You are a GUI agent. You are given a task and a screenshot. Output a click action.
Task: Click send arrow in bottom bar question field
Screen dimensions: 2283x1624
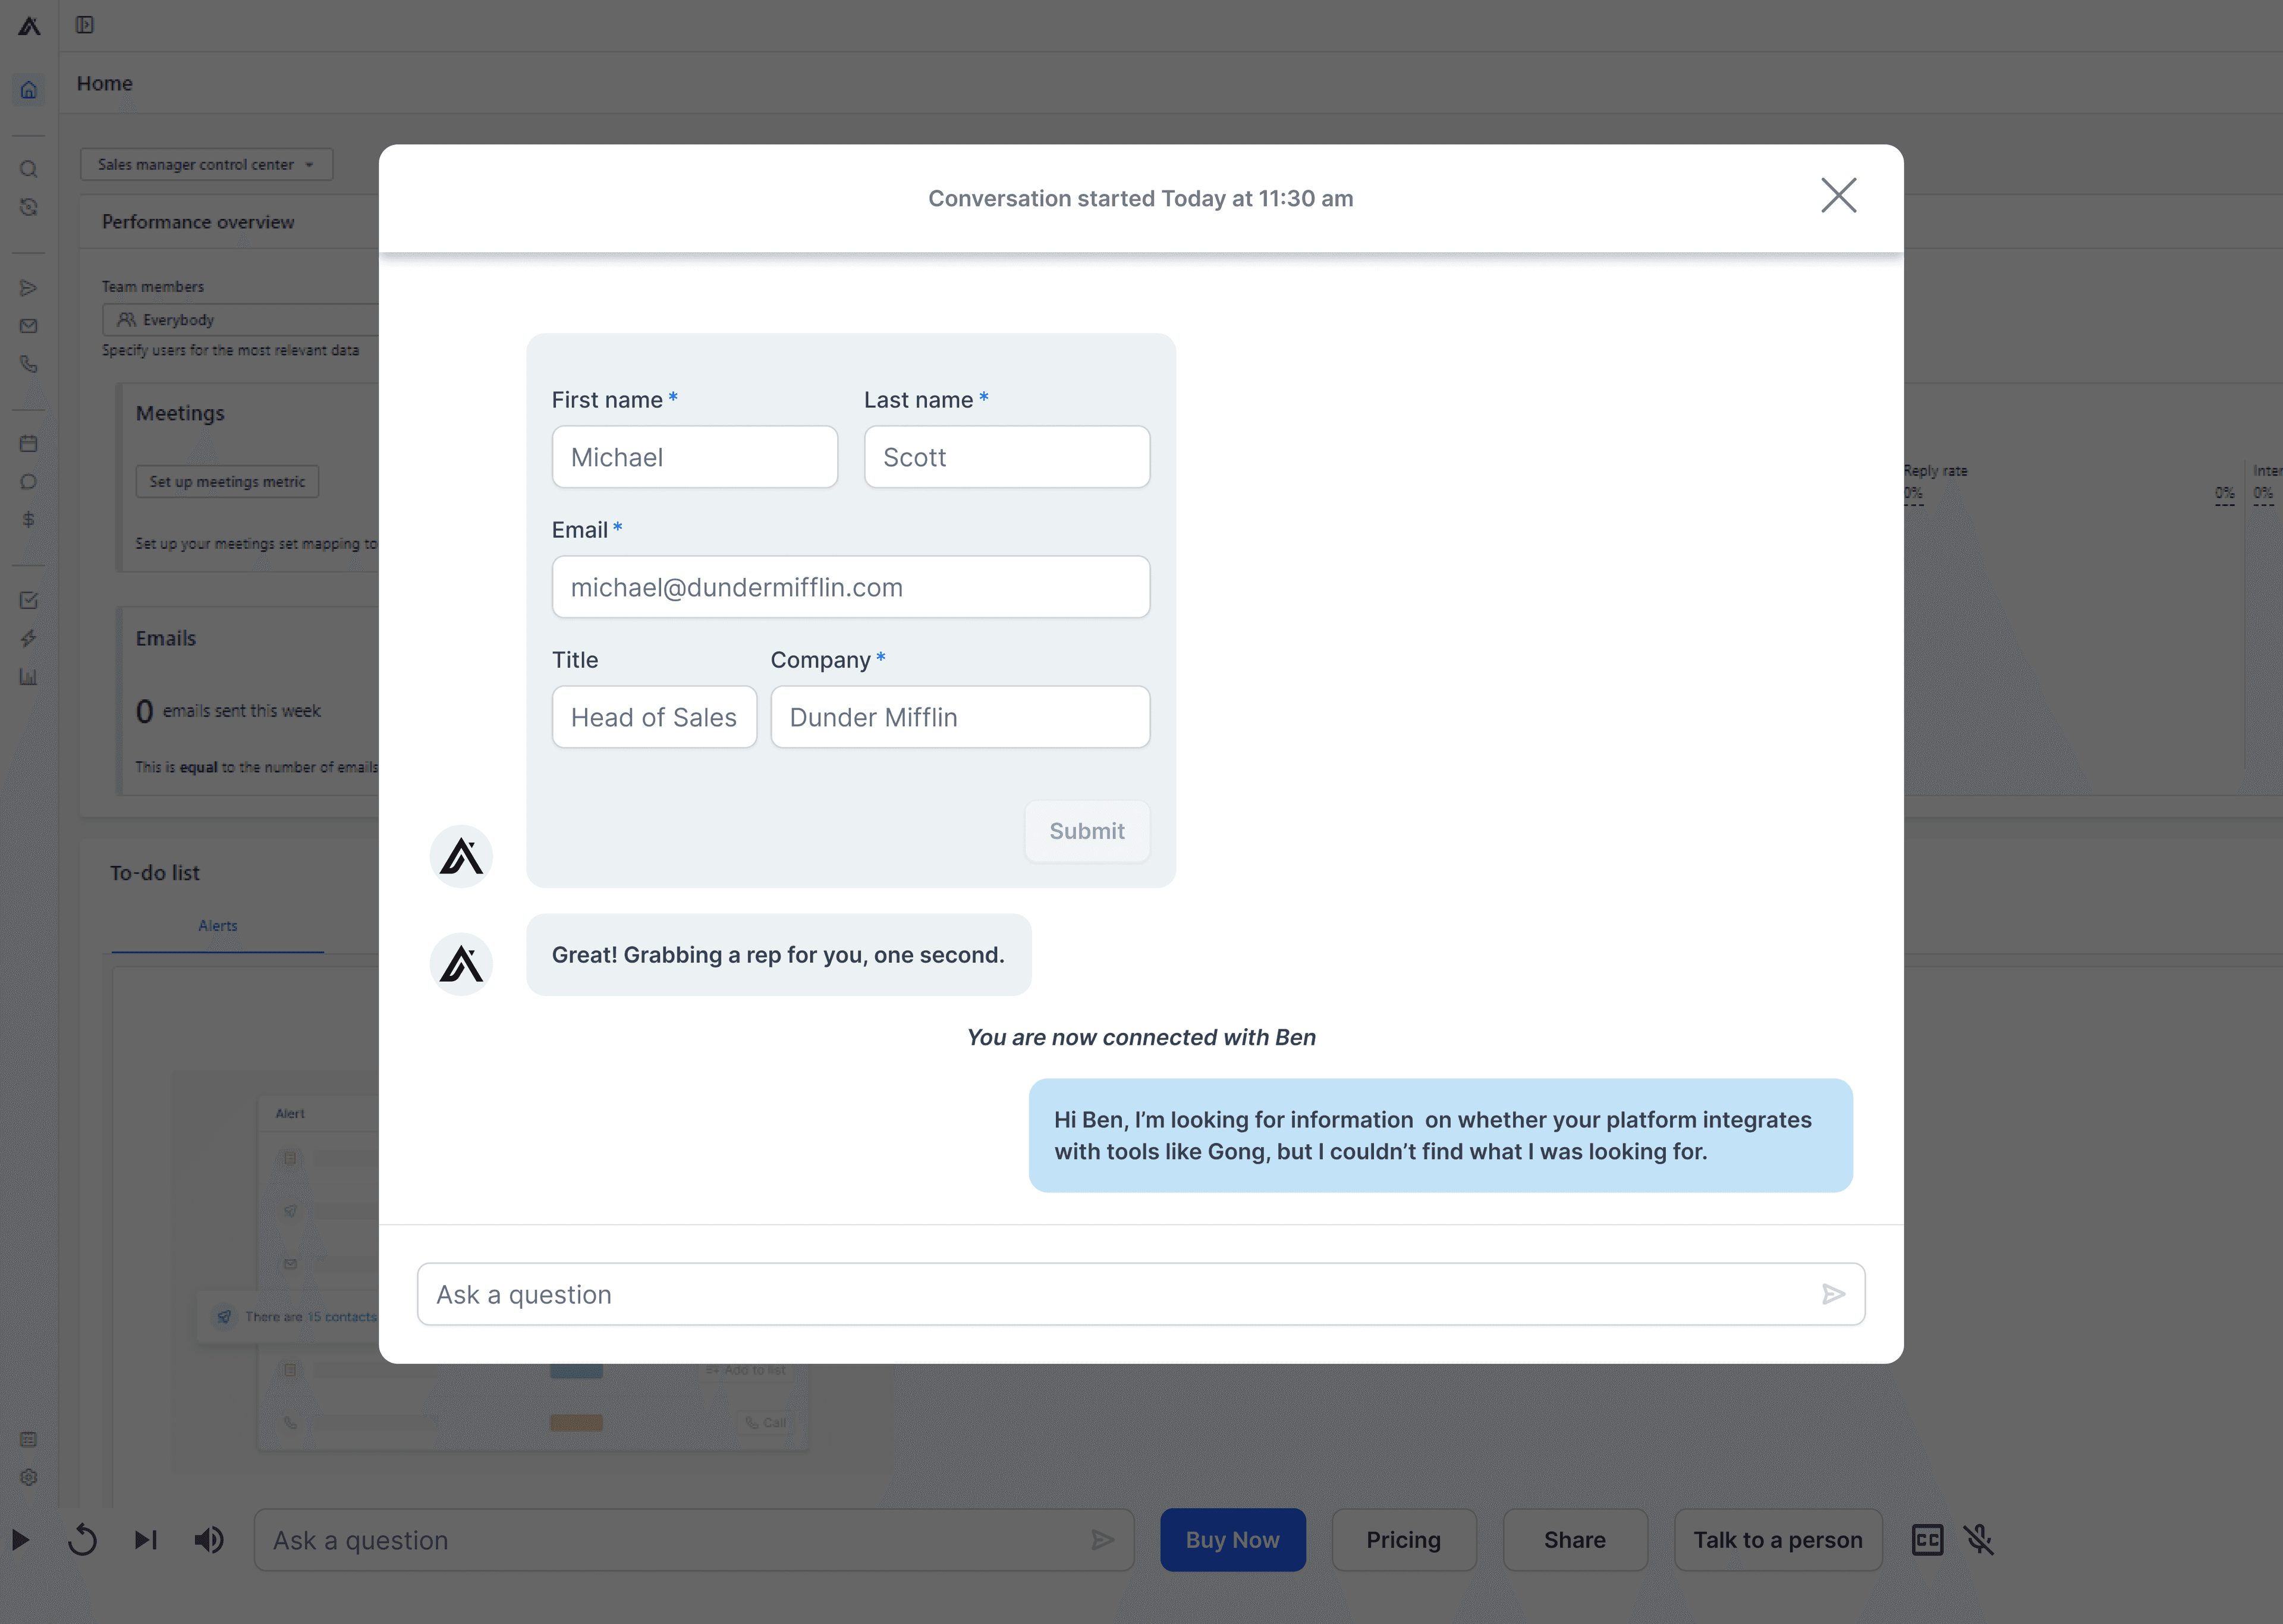(x=1102, y=1540)
